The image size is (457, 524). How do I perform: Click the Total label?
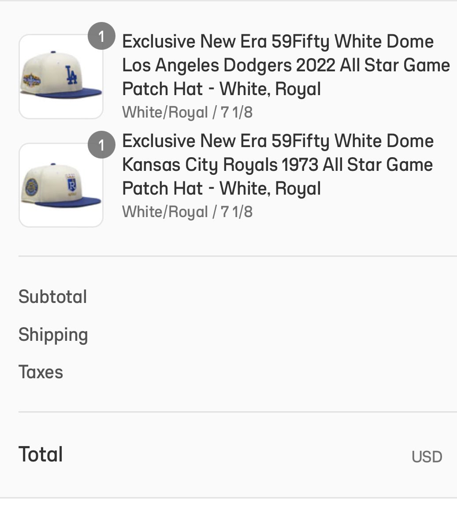pyautogui.click(x=41, y=454)
